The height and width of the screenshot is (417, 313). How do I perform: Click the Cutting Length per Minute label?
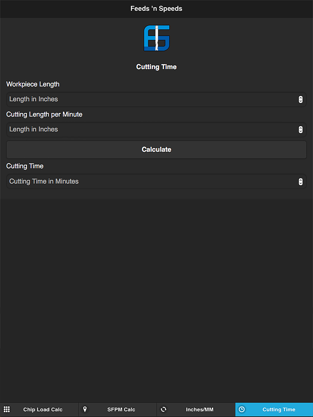click(x=44, y=114)
